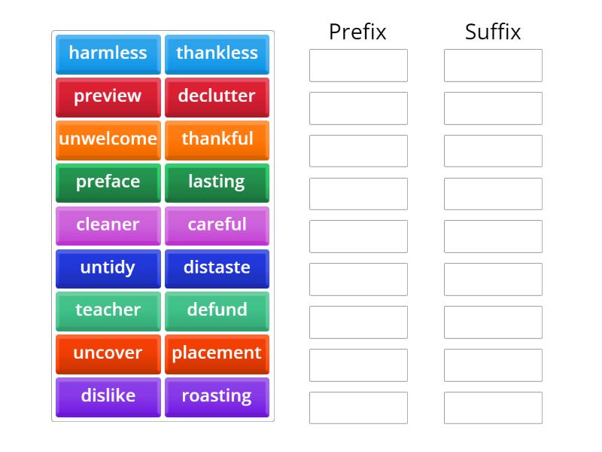Click the 'teacher' word tile
The image size is (602, 452).
coord(108,311)
